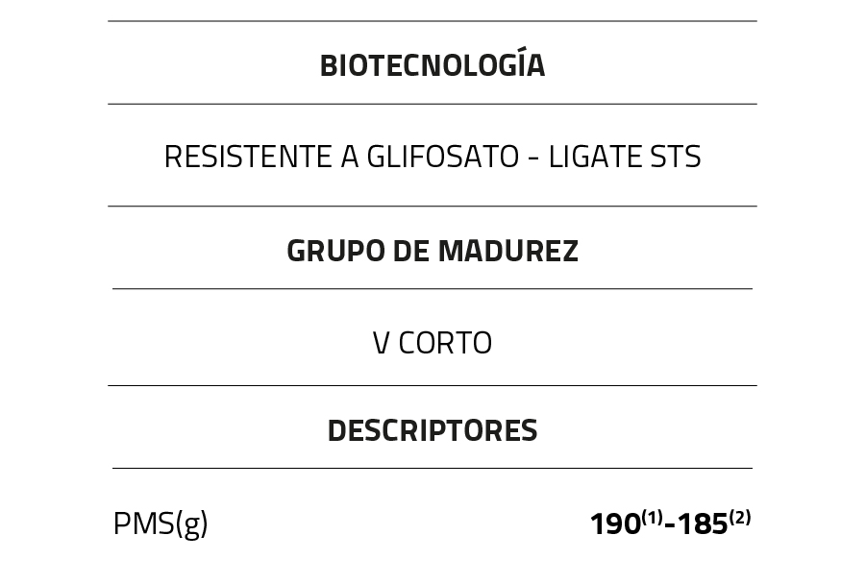Click the superscript (1) footnote marker

[652, 518]
